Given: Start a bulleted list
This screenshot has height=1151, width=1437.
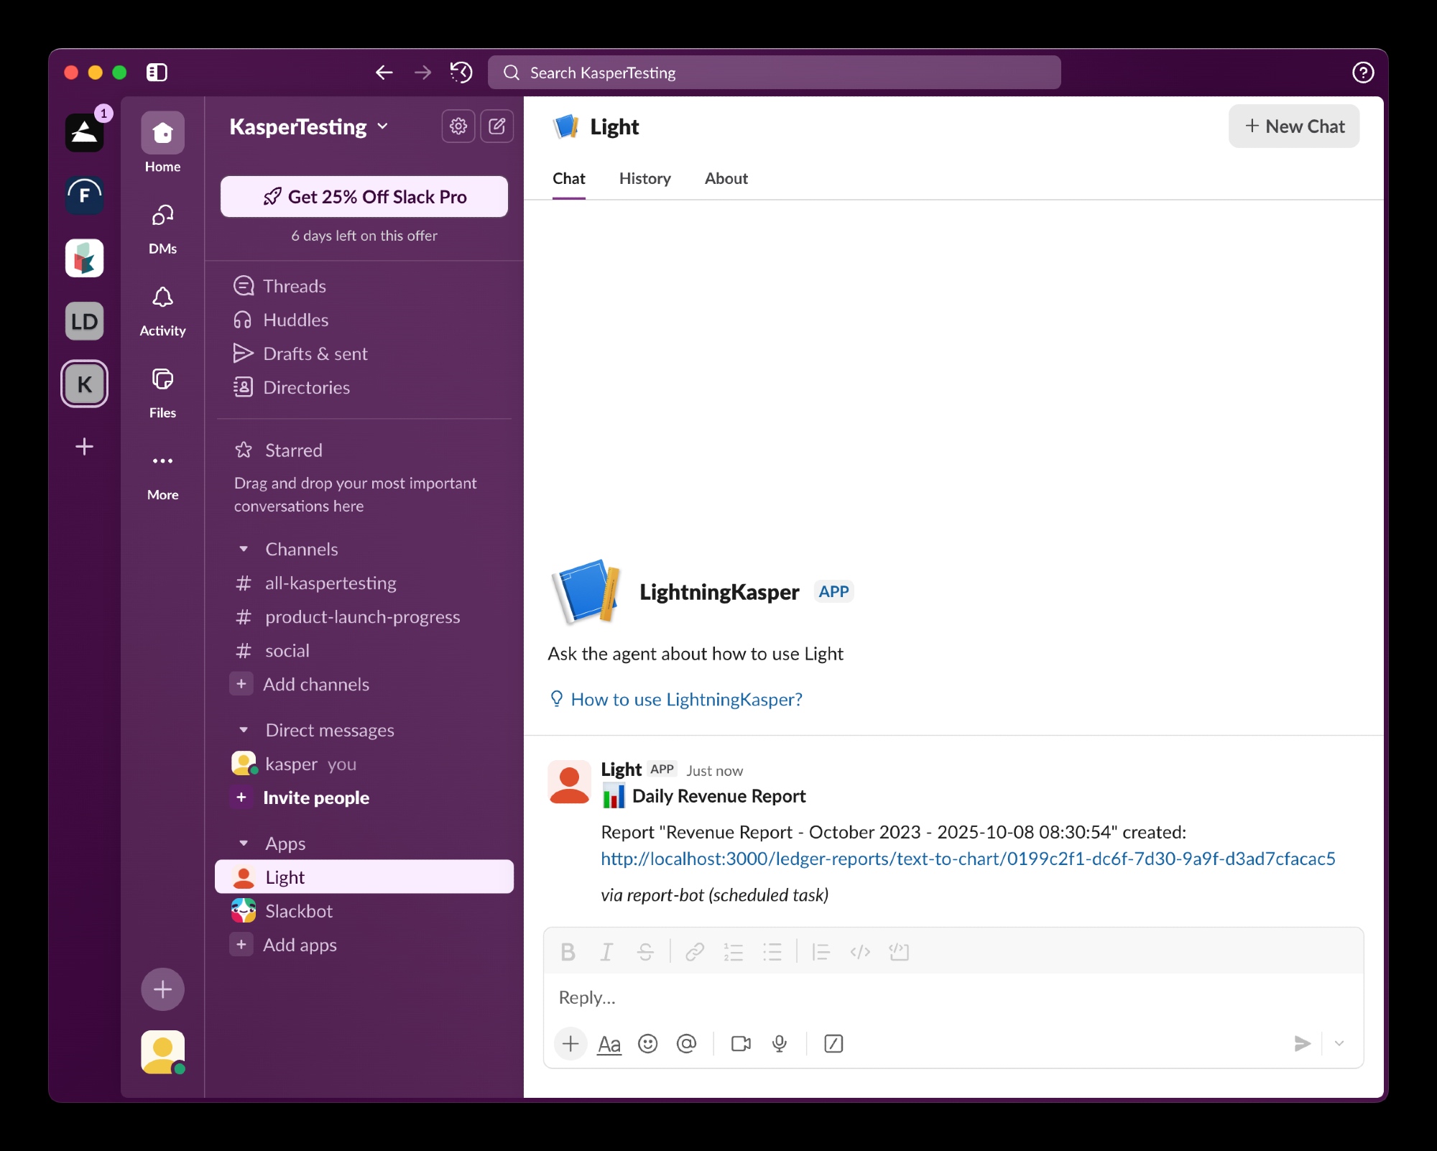Looking at the screenshot, I should (x=772, y=952).
